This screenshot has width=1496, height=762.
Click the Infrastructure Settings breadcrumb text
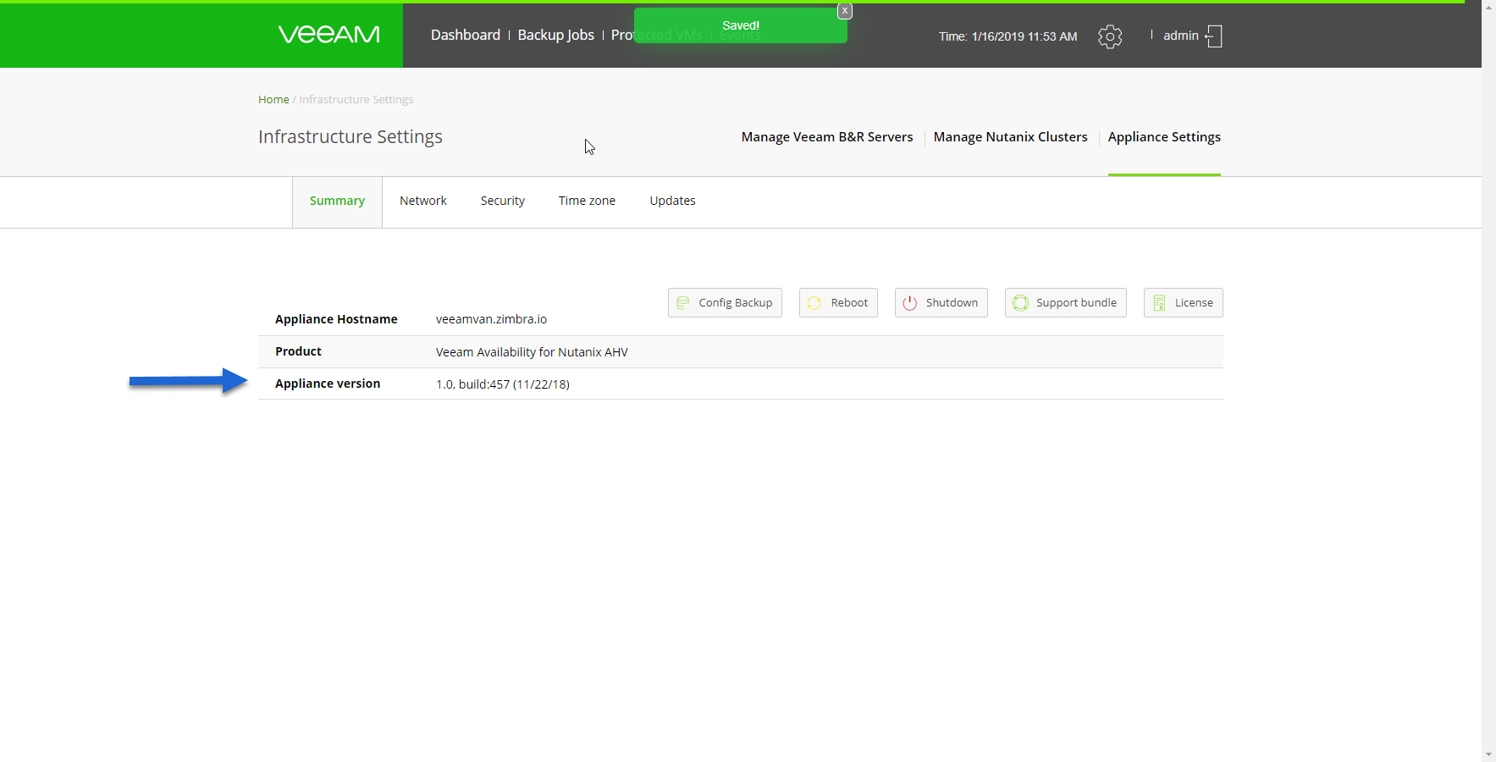coord(356,100)
